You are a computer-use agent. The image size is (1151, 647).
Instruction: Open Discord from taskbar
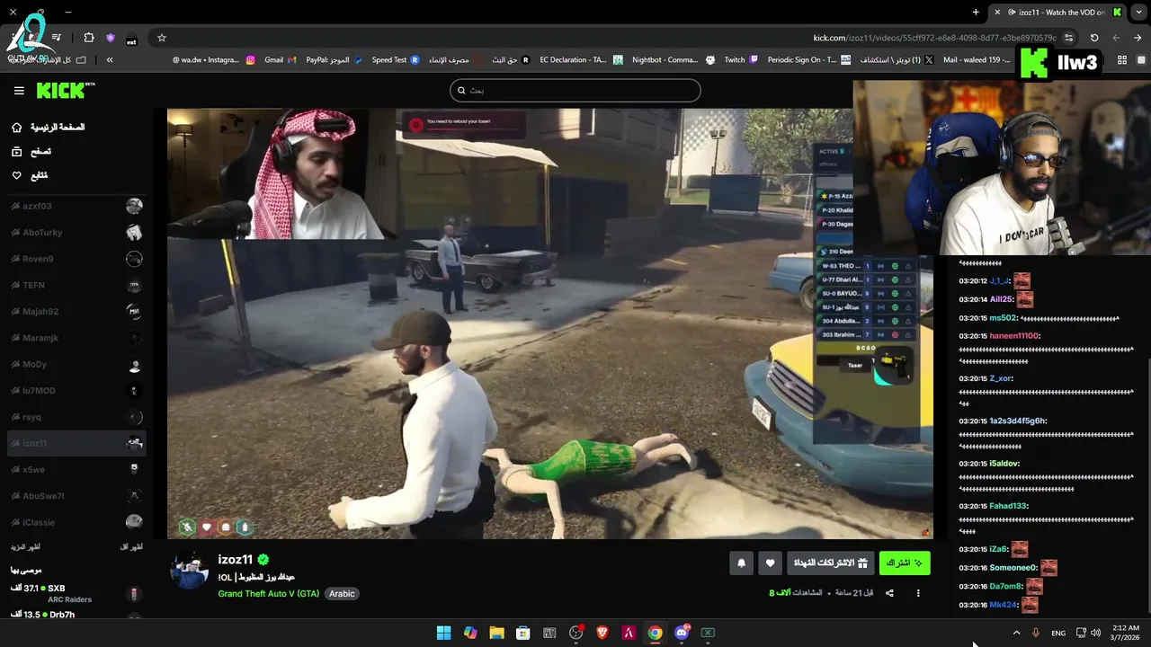(x=682, y=633)
